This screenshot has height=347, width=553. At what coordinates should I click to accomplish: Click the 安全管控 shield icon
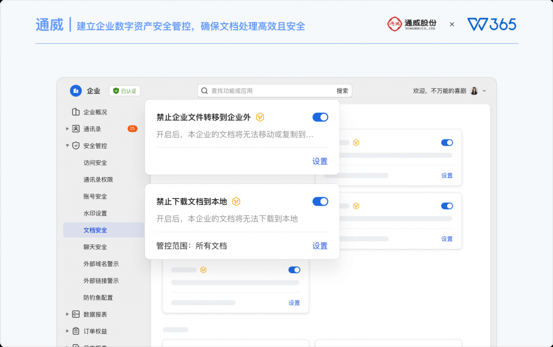click(x=76, y=146)
